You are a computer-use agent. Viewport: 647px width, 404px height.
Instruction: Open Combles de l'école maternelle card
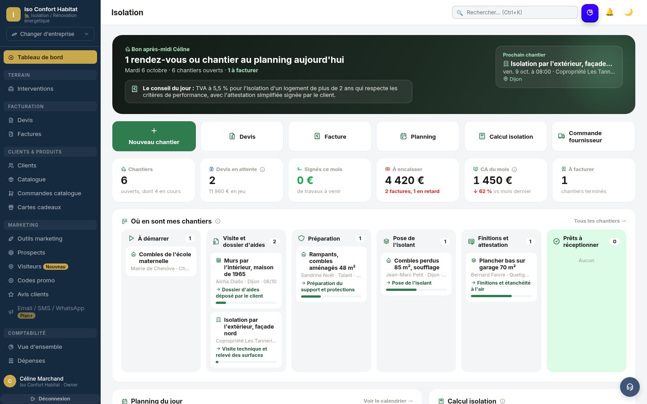click(161, 261)
